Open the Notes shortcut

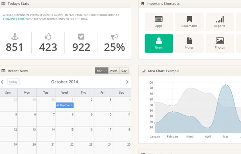189,43
